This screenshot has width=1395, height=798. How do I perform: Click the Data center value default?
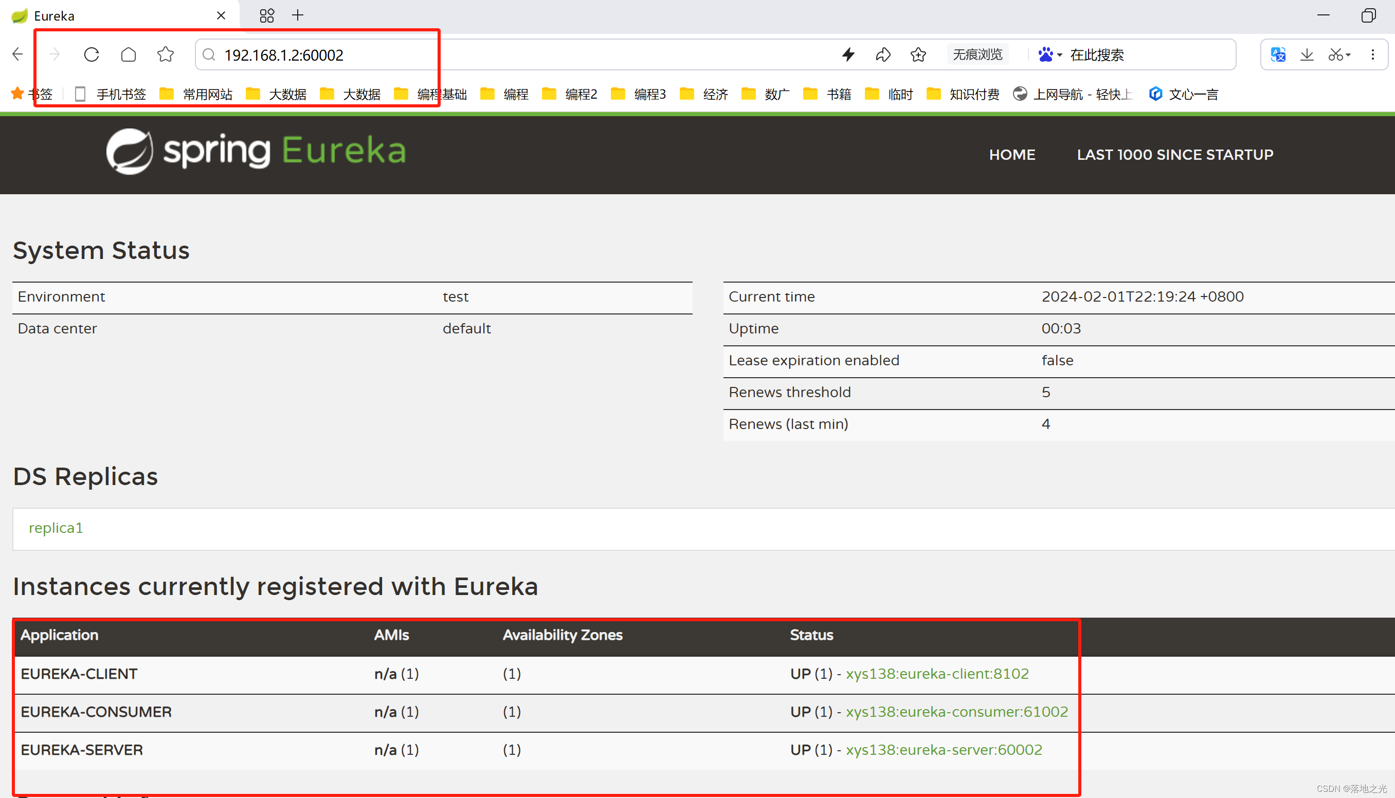click(467, 328)
